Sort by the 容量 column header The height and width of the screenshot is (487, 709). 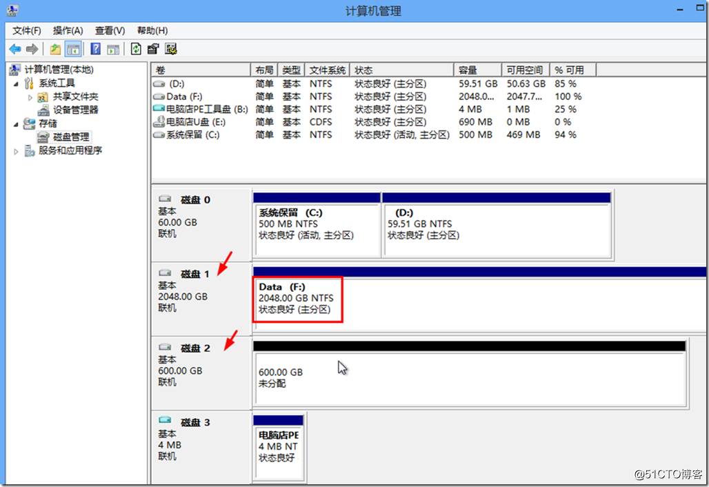468,70
